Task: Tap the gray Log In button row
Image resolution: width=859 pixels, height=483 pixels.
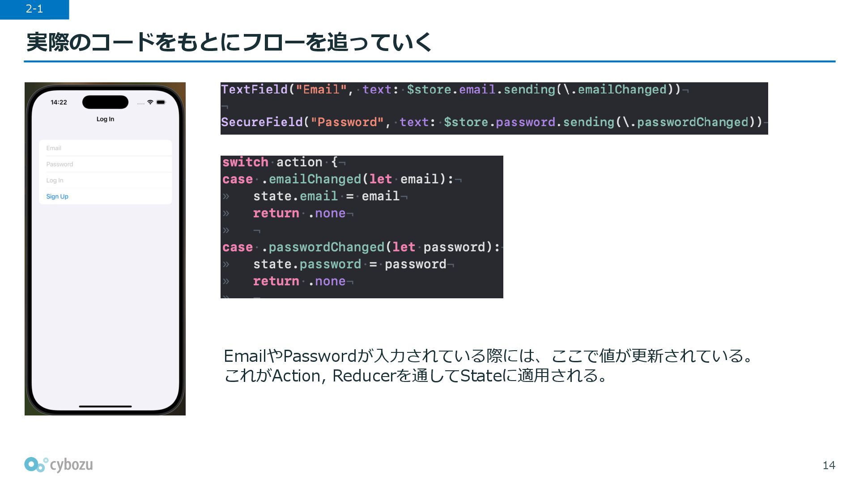Action: [x=105, y=180]
